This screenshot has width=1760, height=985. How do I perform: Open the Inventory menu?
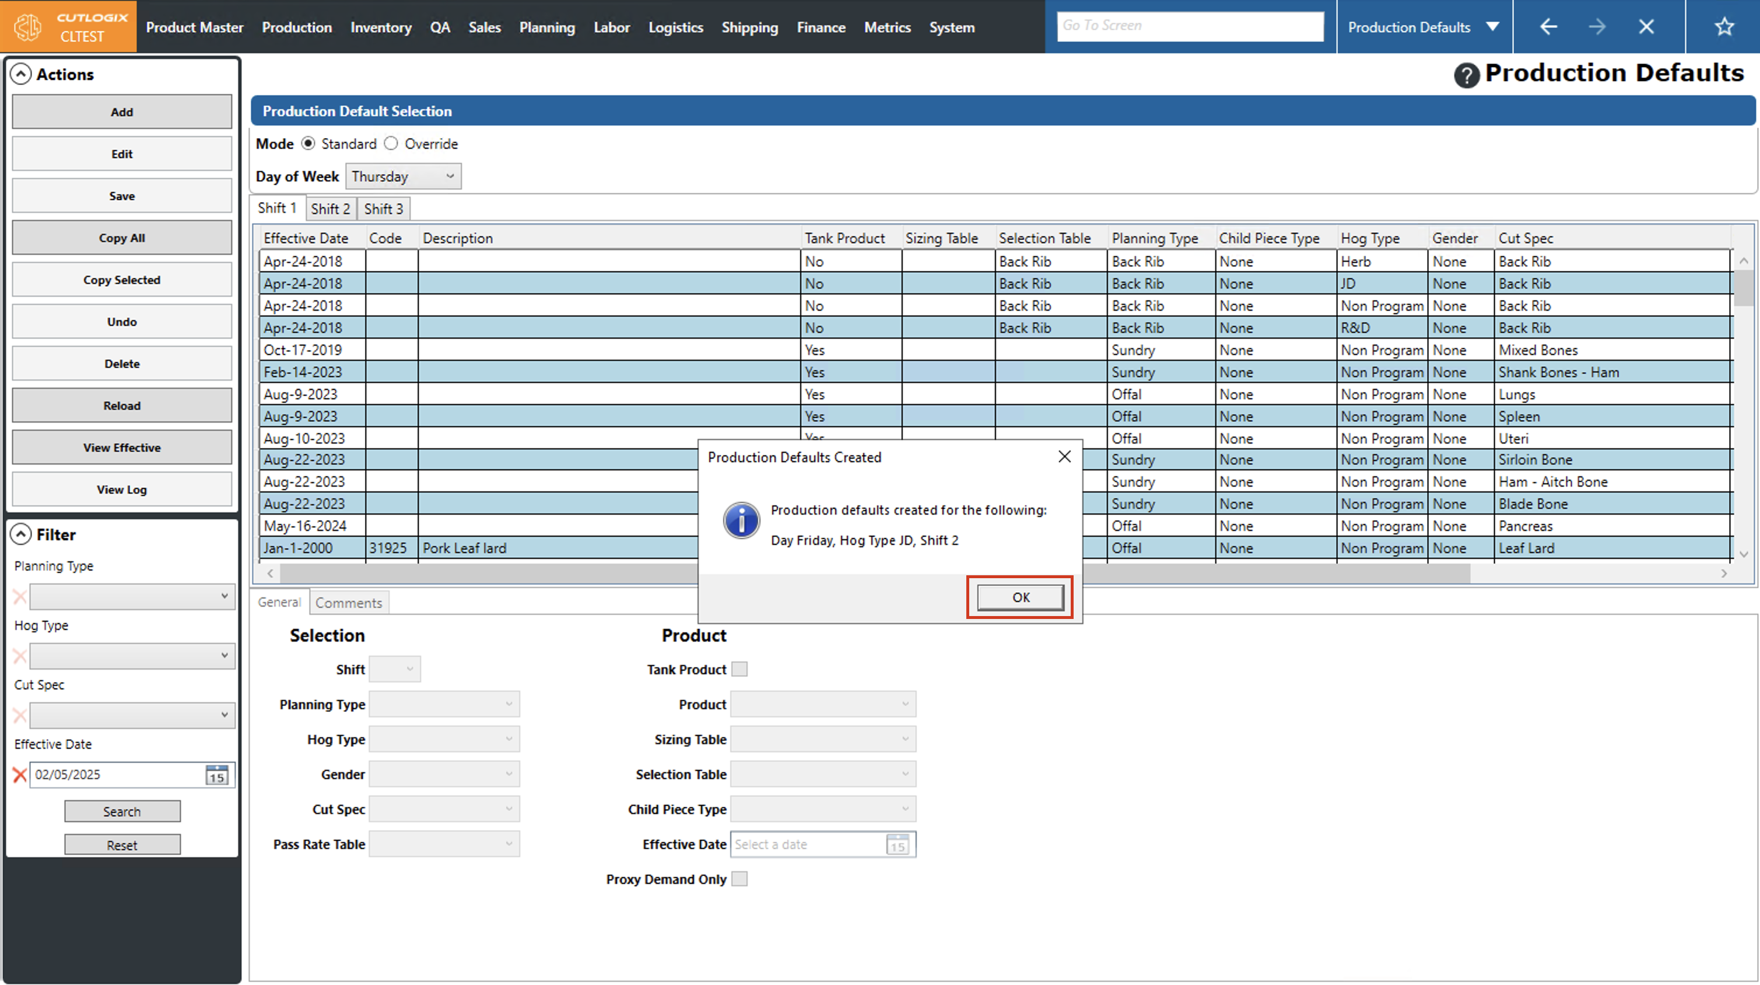tap(381, 27)
